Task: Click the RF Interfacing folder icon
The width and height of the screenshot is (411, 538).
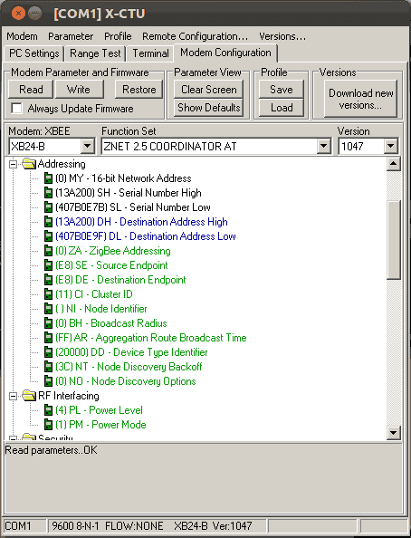Action: click(x=29, y=396)
